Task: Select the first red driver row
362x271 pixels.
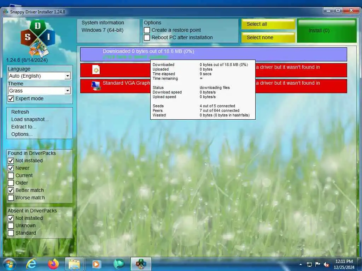Action: [x=214, y=70]
